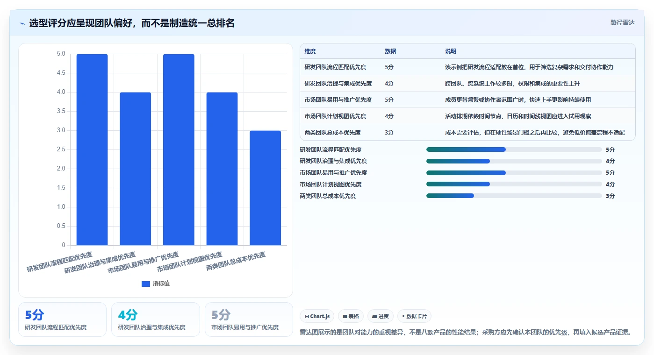Screen dimensions: 654x355
Task: Click the 数据卡片 tag chip
Action: [x=414, y=316]
